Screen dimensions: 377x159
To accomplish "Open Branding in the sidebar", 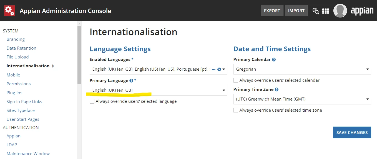I will click(16, 39).
